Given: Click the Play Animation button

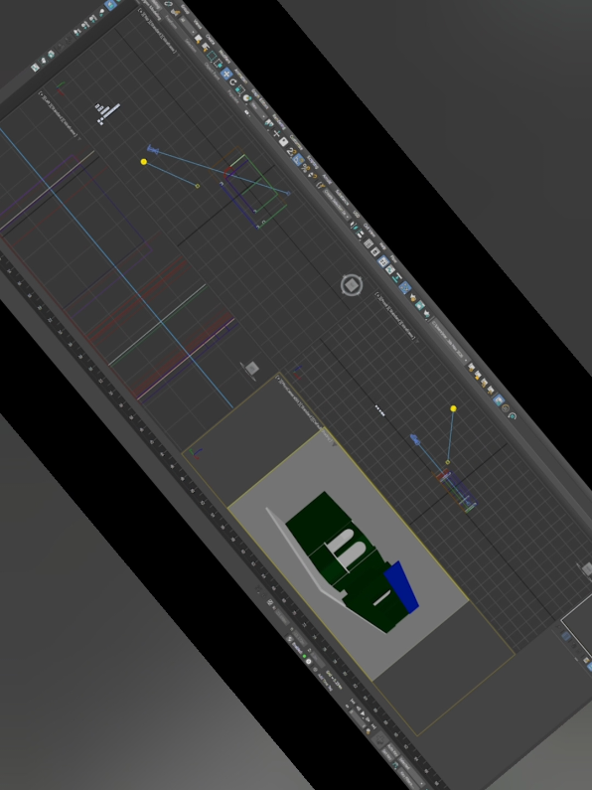Looking at the screenshot, I should [x=363, y=714].
